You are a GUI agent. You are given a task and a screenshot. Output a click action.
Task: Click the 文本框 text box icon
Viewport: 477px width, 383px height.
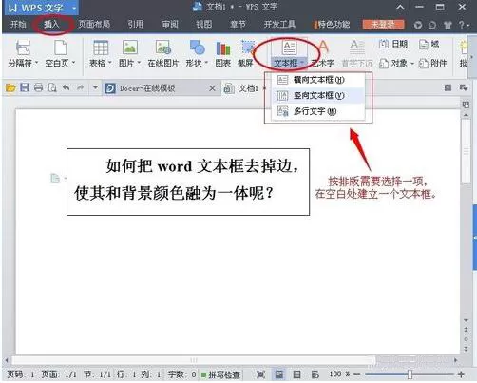(289, 48)
